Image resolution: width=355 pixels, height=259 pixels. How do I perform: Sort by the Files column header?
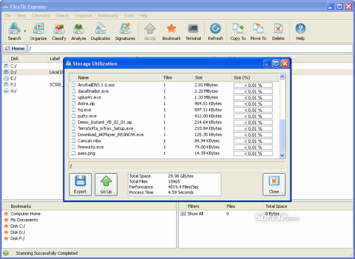(177, 77)
